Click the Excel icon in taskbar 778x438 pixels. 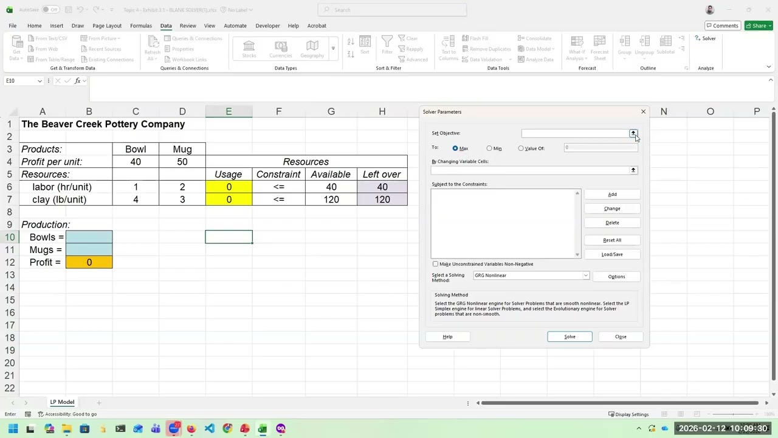pyautogui.click(x=263, y=428)
